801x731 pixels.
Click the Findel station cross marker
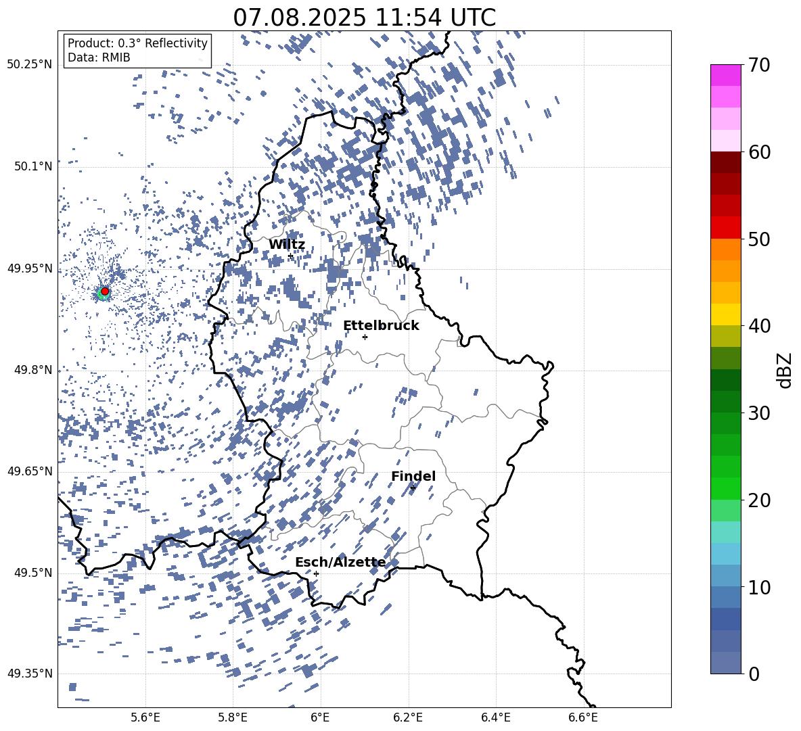click(413, 488)
